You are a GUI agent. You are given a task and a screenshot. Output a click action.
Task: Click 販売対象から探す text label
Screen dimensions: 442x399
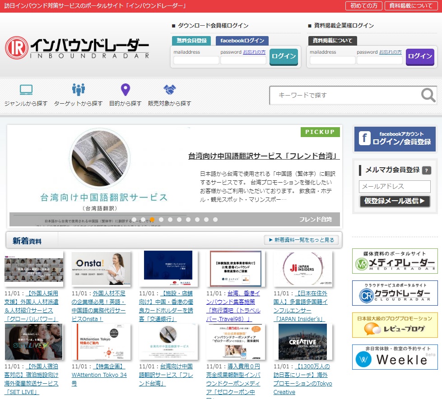(170, 103)
